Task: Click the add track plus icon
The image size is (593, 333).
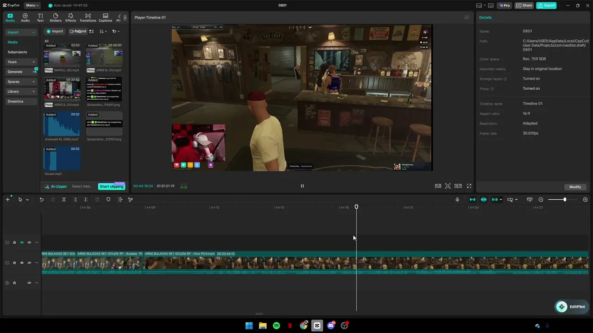Action: pos(7,199)
